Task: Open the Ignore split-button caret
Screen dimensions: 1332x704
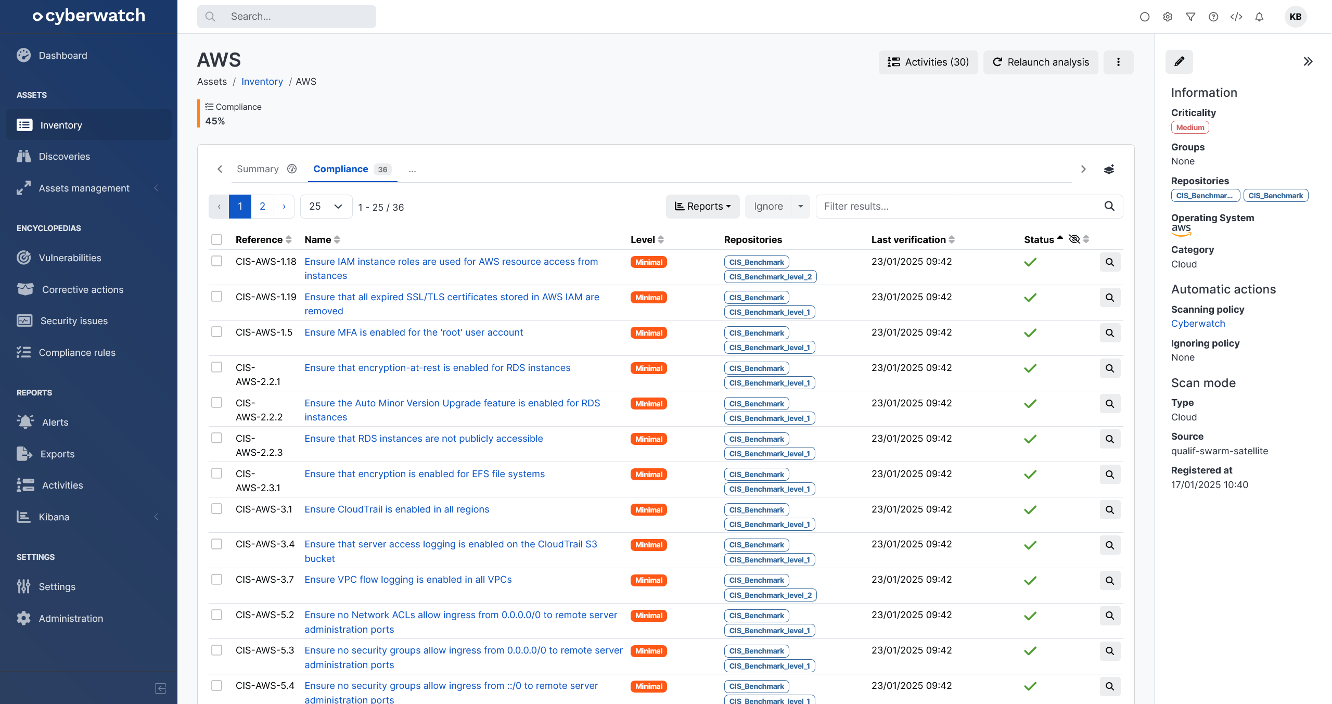Action: pos(800,207)
